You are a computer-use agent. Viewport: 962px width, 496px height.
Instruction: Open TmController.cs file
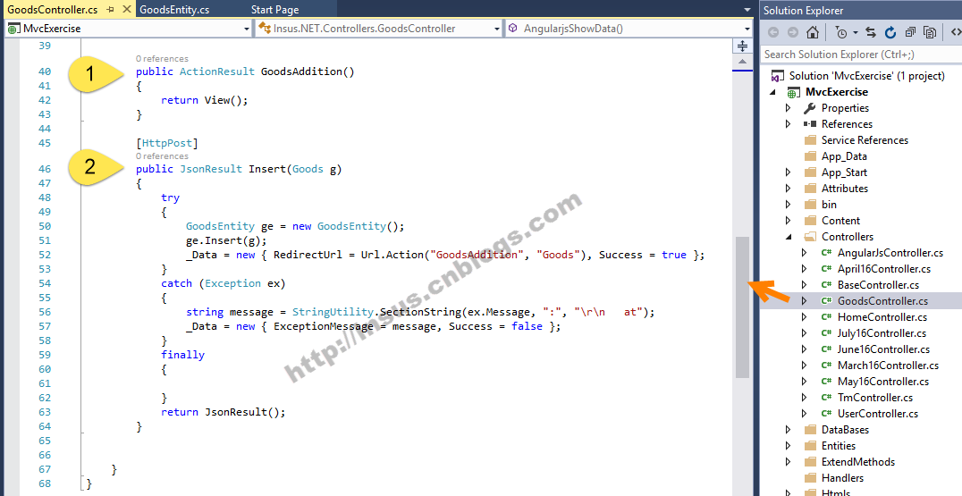875,398
